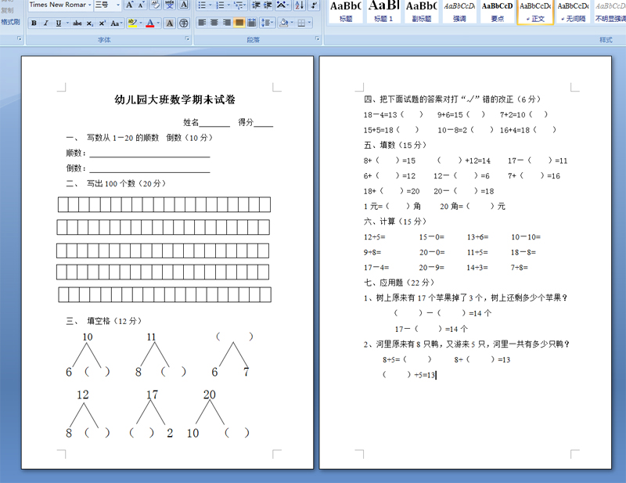Click the 格式刷 format painter
The height and width of the screenshot is (483, 626).
(x=10, y=22)
